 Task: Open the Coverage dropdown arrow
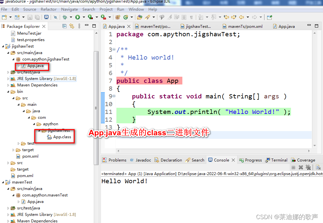tap(97, 17)
